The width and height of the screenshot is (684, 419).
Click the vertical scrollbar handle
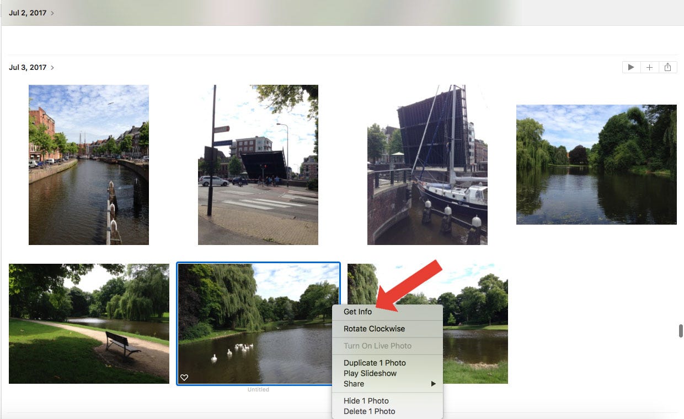tap(681, 331)
